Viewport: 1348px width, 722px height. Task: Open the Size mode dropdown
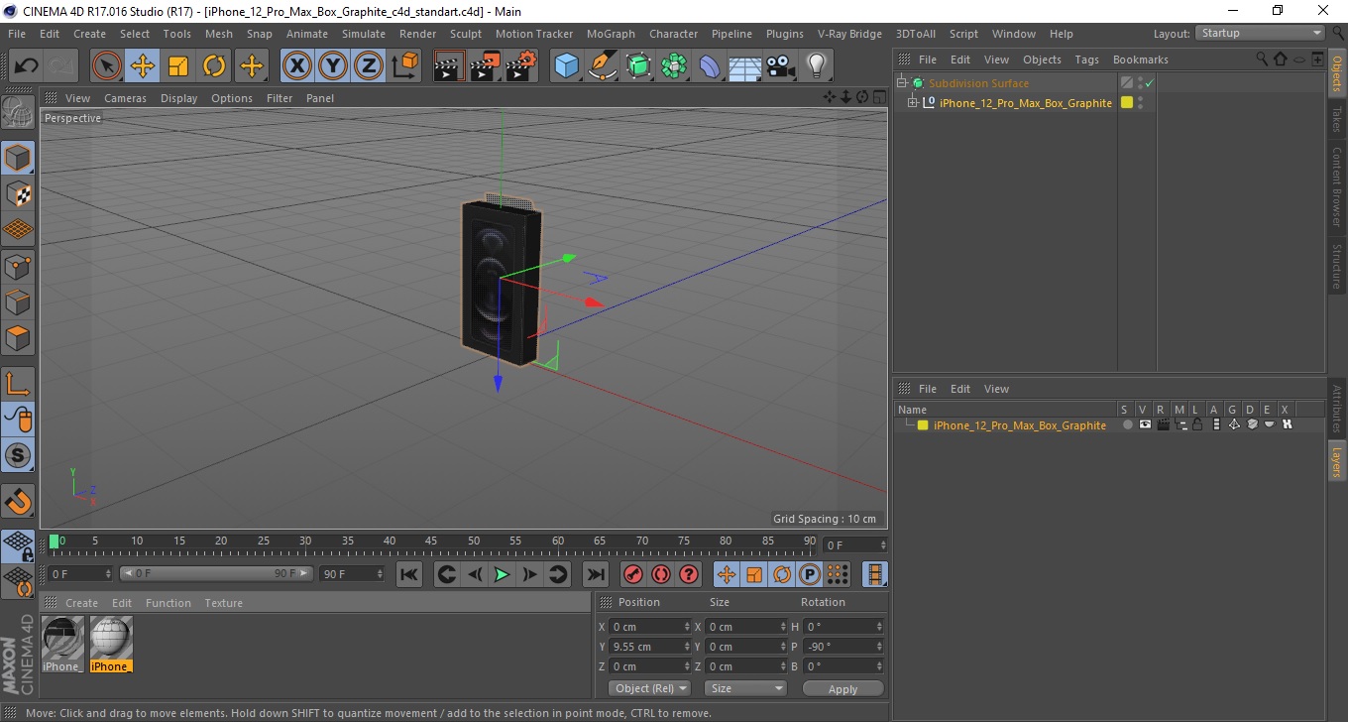(x=745, y=688)
